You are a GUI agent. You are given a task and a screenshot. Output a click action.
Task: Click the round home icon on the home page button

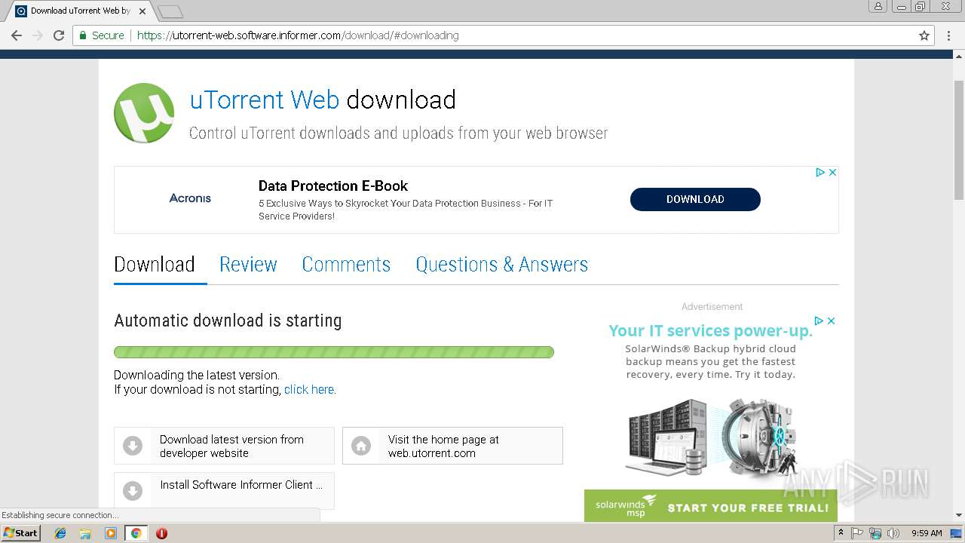click(361, 446)
